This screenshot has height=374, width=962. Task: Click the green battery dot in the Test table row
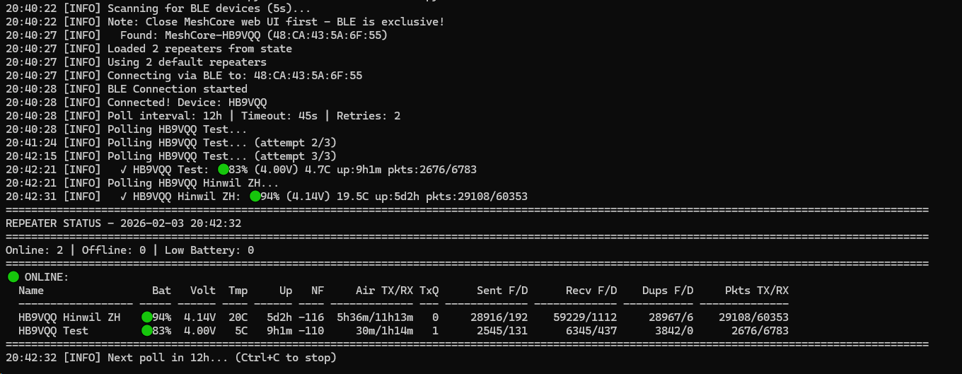146,331
